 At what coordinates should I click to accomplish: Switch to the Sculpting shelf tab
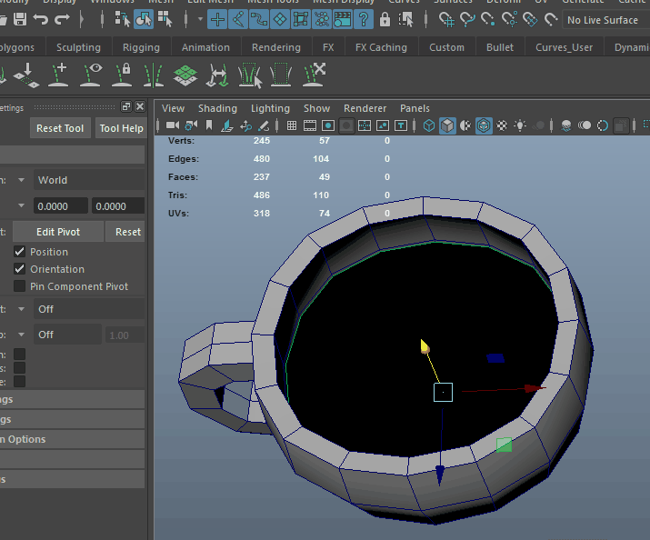click(78, 47)
